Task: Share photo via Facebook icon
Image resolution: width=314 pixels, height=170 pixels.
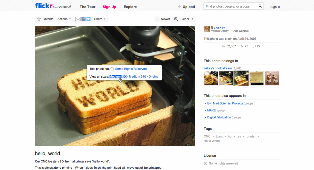Action: 83,19
